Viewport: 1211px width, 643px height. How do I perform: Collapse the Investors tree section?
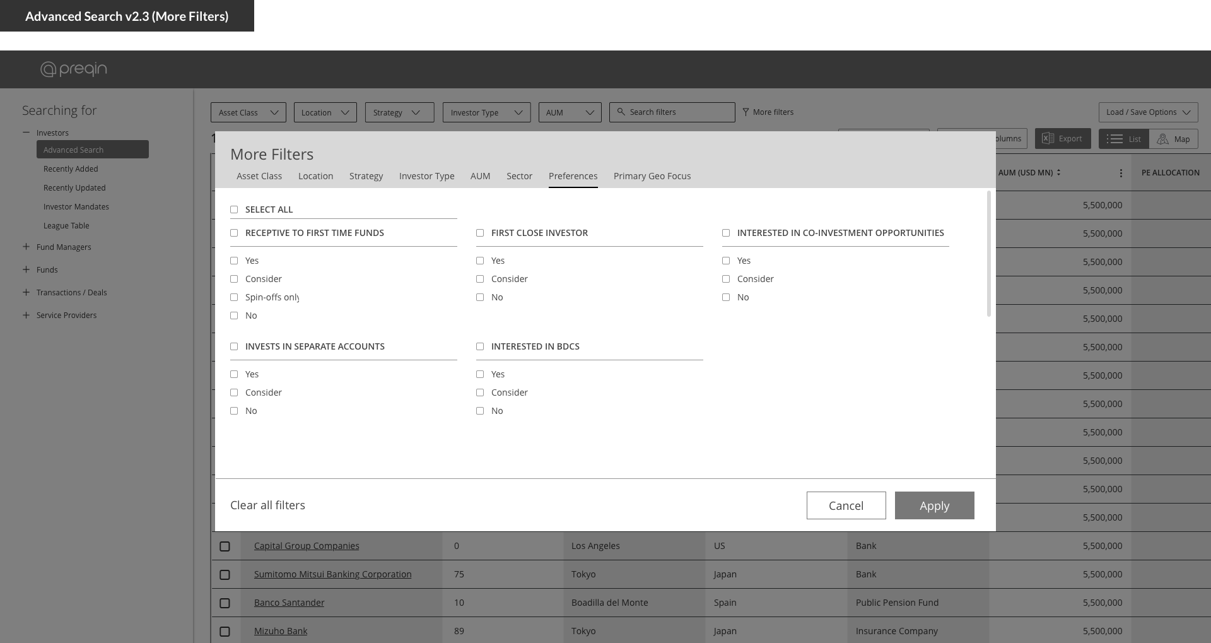26,133
